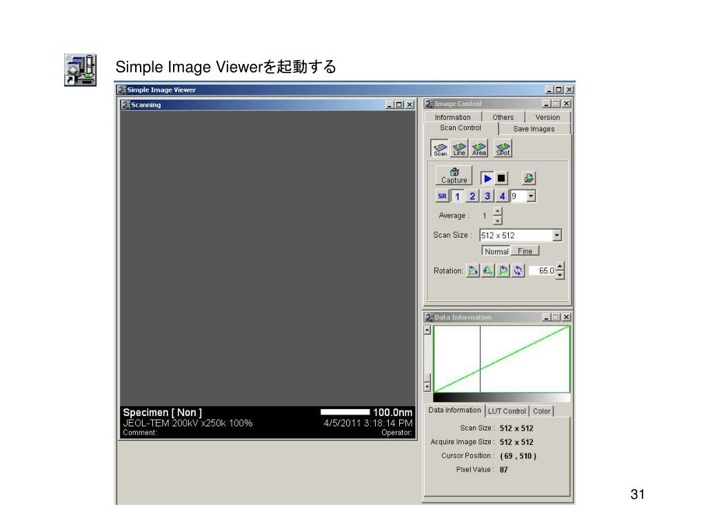
Task: Select the Line scan mode icon
Action: (458, 149)
